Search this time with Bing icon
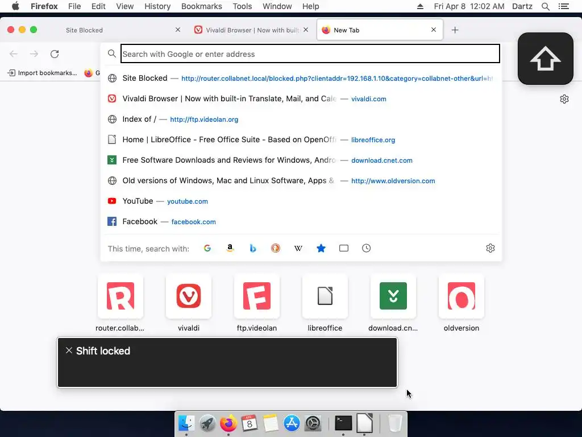 (253, 248)
